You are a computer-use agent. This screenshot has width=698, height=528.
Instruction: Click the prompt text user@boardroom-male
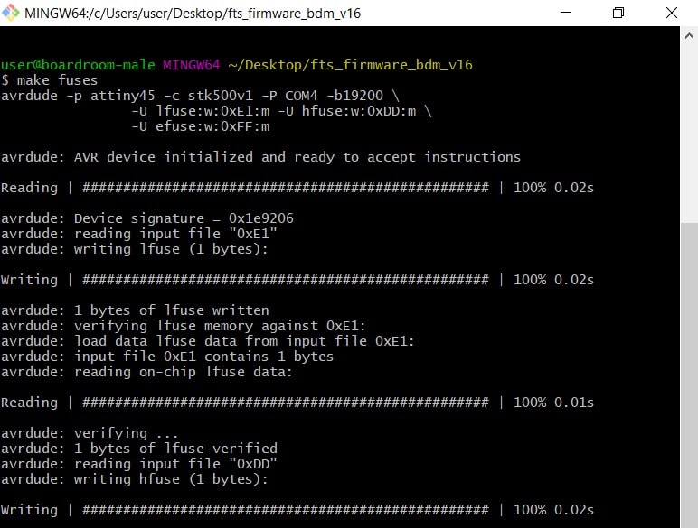click(x=78, y=65)
